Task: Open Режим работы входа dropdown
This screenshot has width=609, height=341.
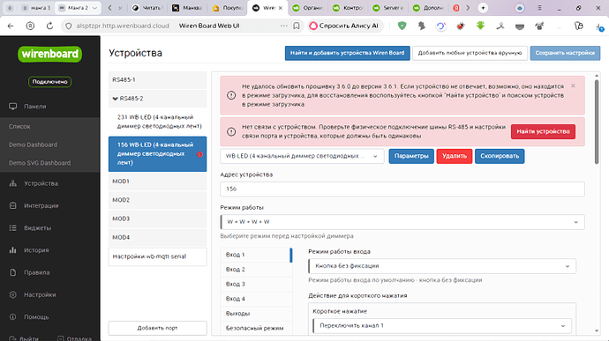Action: pos(442,266)
